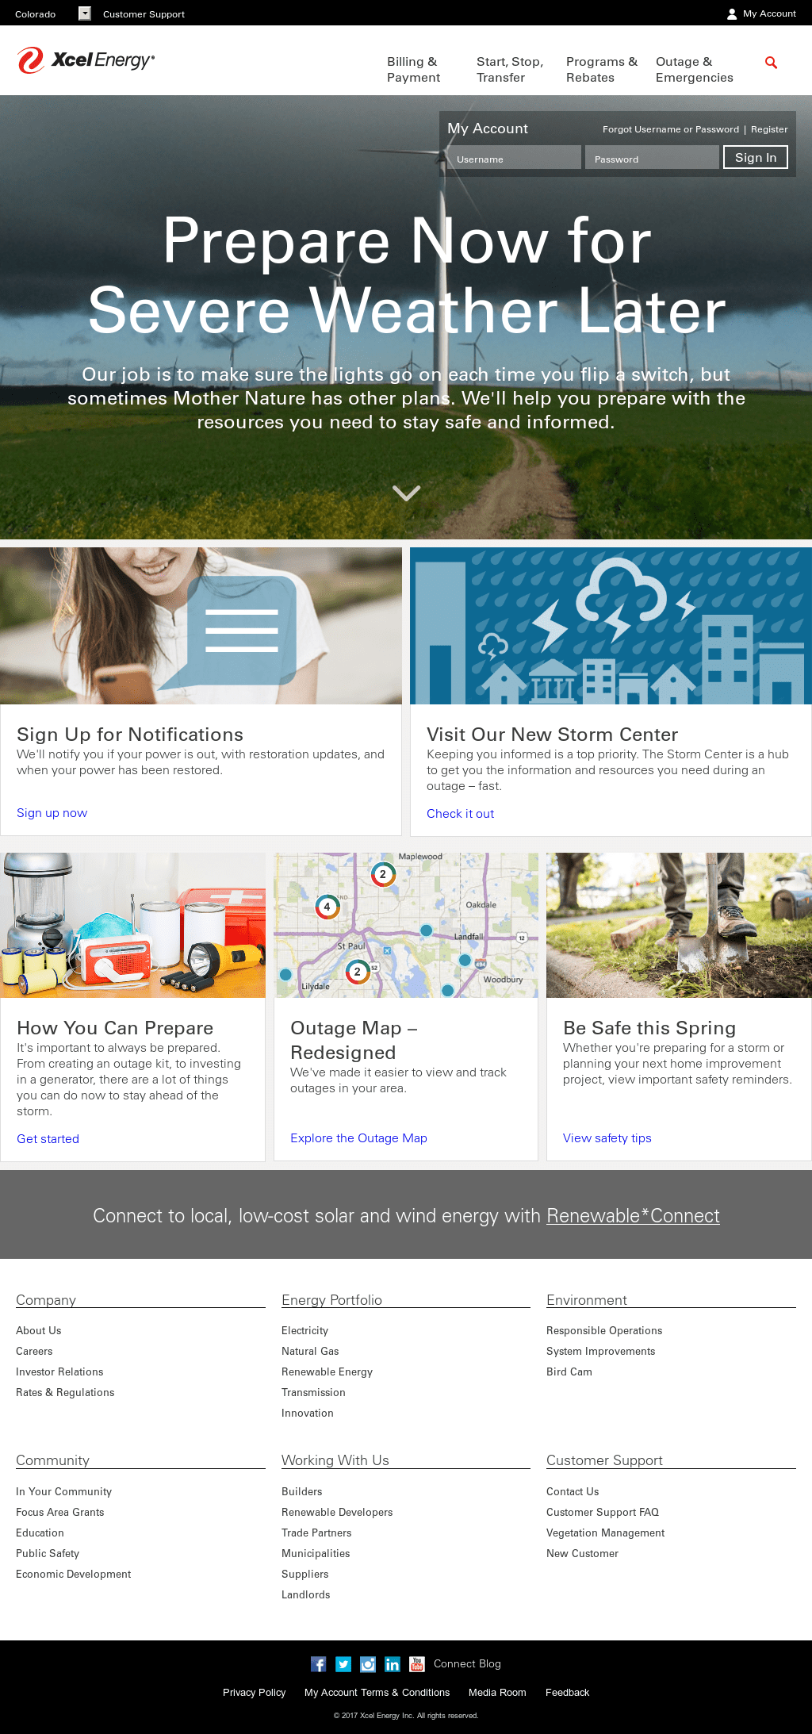
Task: Click Economic Development footer link
Action: [x=73, y=1575]
